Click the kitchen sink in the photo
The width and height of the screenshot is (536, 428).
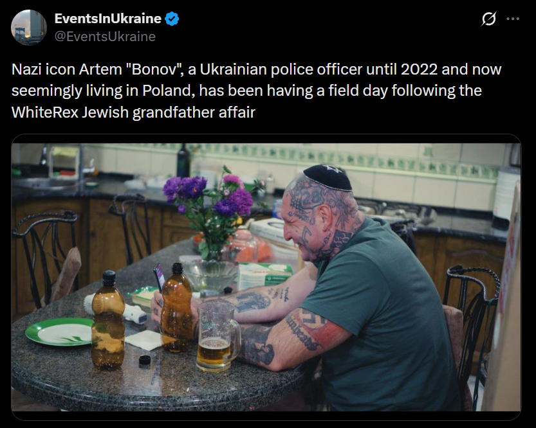tap(44, 183)
